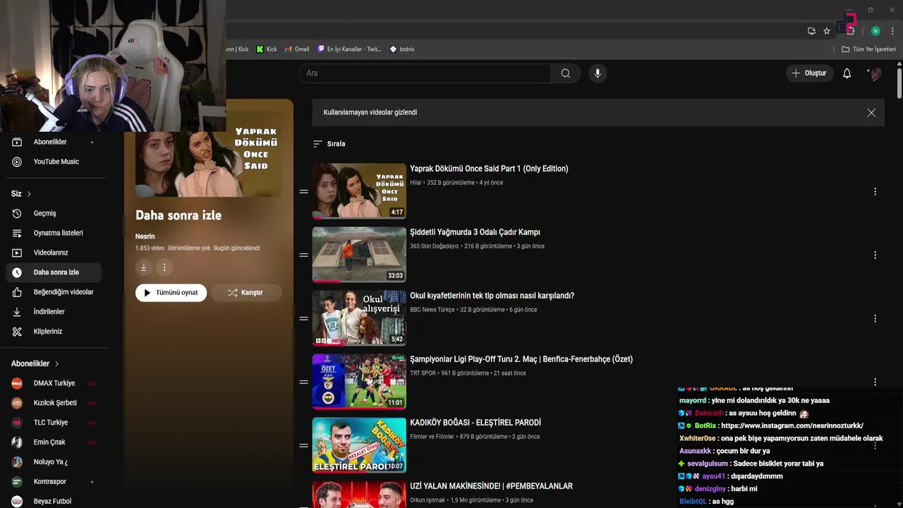Open more options under the playlist title

pyautogui.click(x=164, y=267)
